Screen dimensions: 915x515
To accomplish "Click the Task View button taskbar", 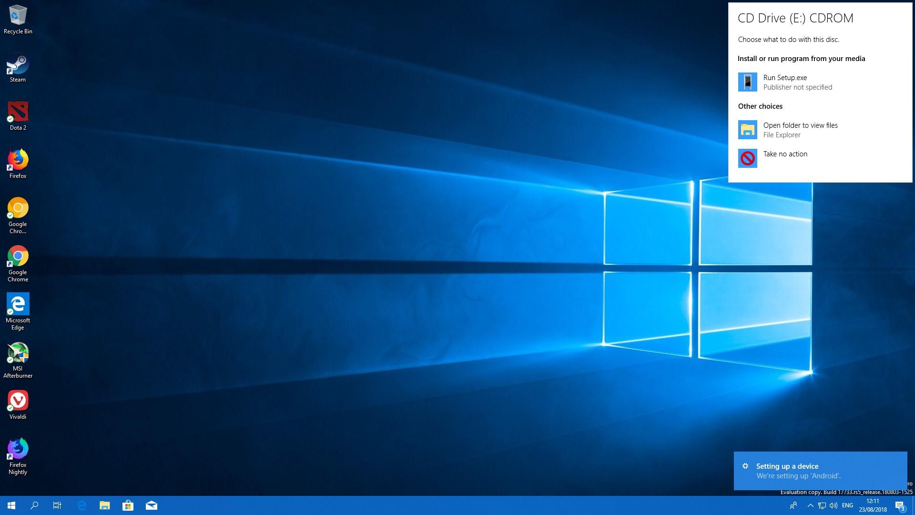I will pyautogui.click(x=57, y=505).
